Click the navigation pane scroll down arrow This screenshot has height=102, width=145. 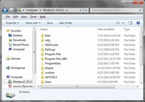pos(34,87)
